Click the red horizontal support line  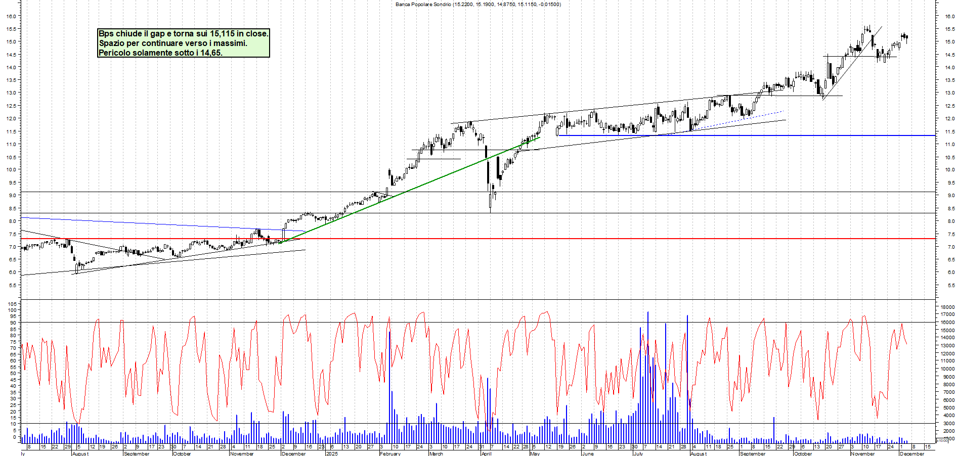pyautogui.click(x=455, y=239)
